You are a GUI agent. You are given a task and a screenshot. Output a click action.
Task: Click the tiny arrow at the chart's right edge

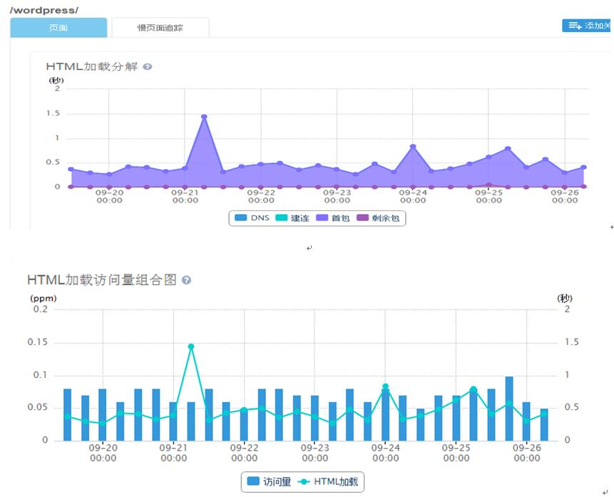[610, 227]
